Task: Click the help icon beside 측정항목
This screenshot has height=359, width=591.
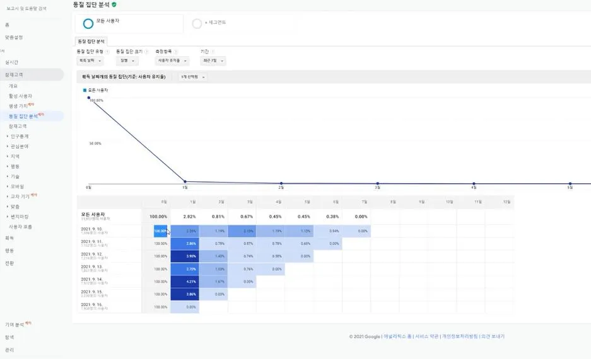Action: 175,52
